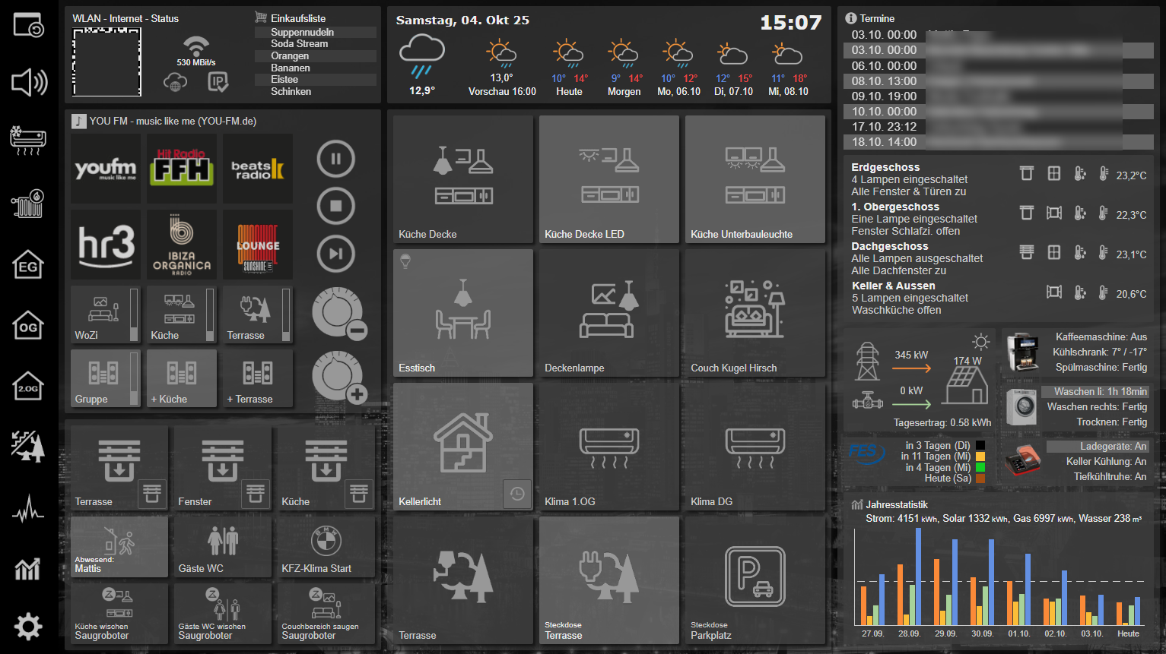
Task: Switch the Kellerlicht tile
Action: pos(462,447)
